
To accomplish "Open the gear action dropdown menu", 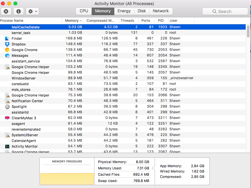I will 32,11.
